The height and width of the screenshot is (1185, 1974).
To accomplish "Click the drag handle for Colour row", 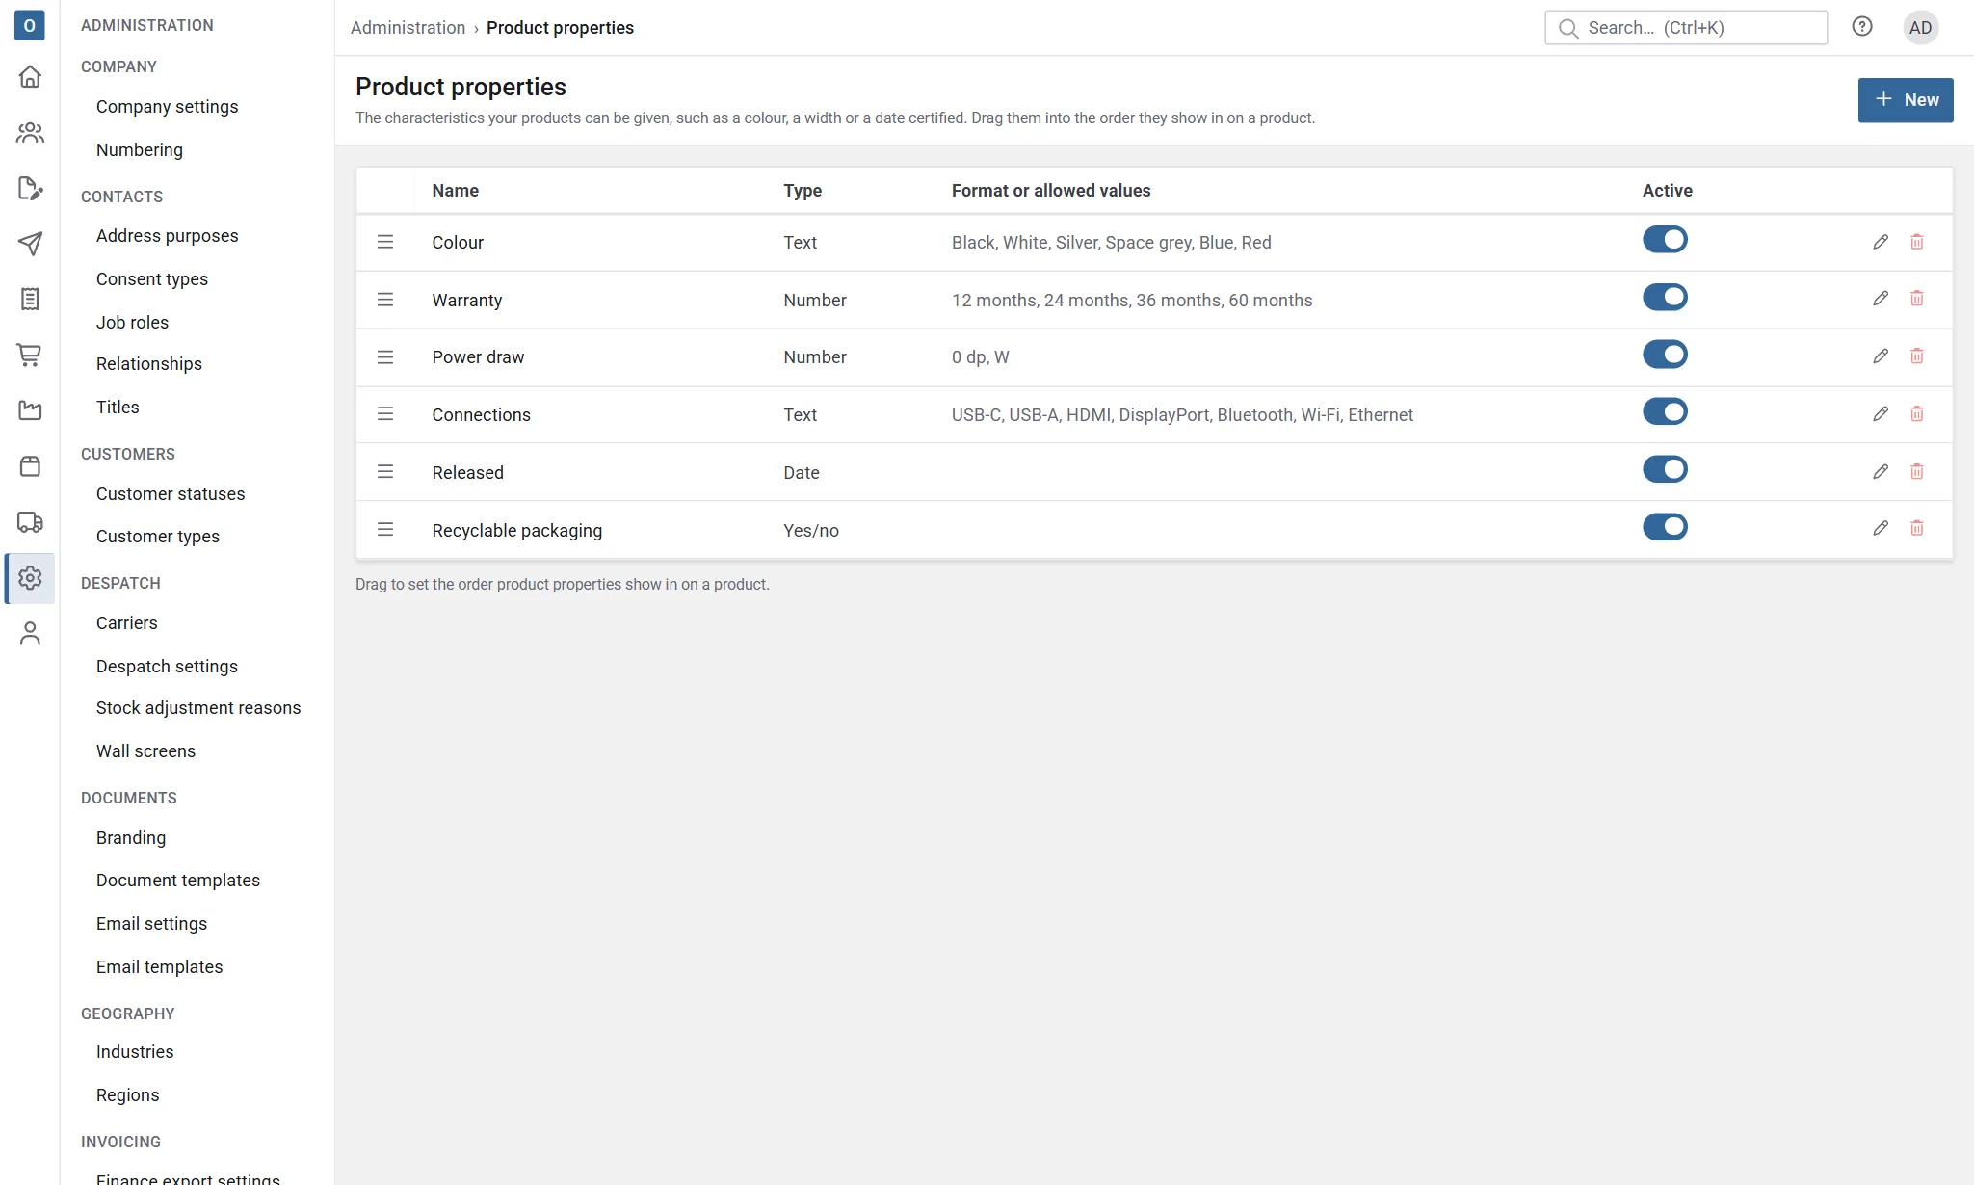I will point(385,242).
